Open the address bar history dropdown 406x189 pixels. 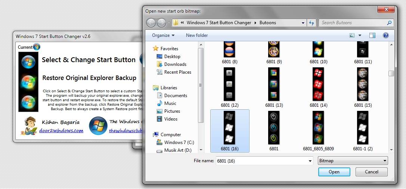click(x=303, y=23)
